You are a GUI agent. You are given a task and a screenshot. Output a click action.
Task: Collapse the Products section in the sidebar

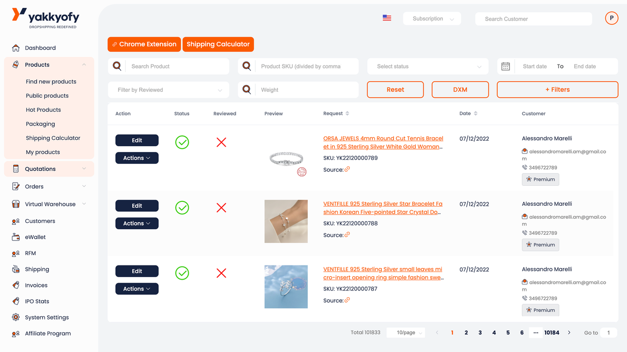pyautogui.click(x=83, y=64)
